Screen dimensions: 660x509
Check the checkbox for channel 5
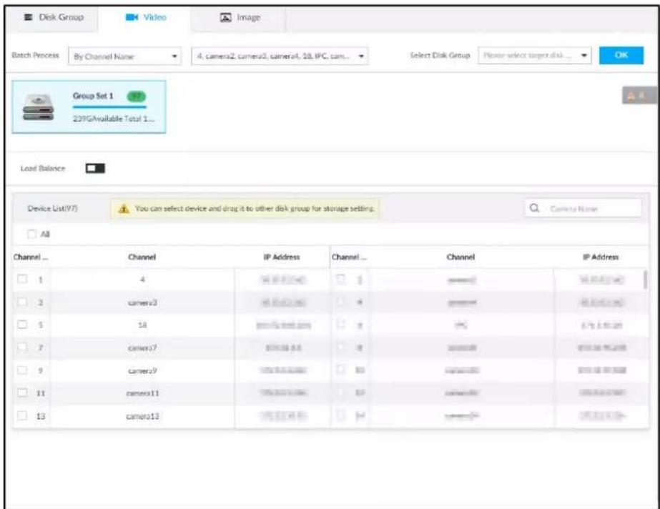point(22,325)
